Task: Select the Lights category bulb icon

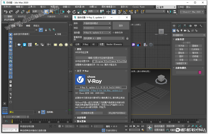Action: pyautogui.click(x=181, y=31)
